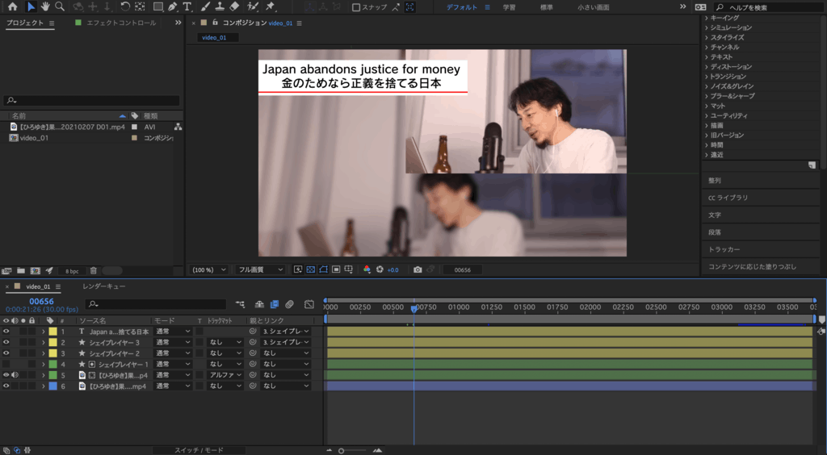Show shape layer 1 by enabling eye
Viewport: 827px width, 455px height.
pos(6,364)
